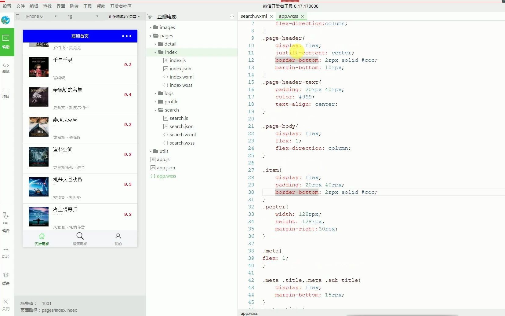Tap the three-dot menu in simulator header

tap(127, 36)
